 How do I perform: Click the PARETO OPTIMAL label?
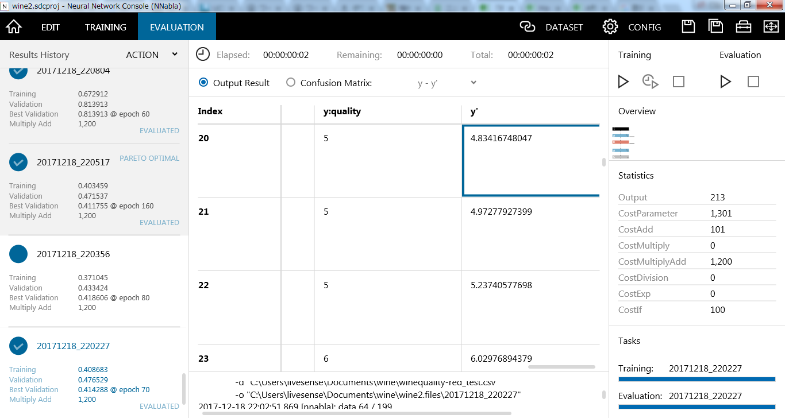click(149, 158)
